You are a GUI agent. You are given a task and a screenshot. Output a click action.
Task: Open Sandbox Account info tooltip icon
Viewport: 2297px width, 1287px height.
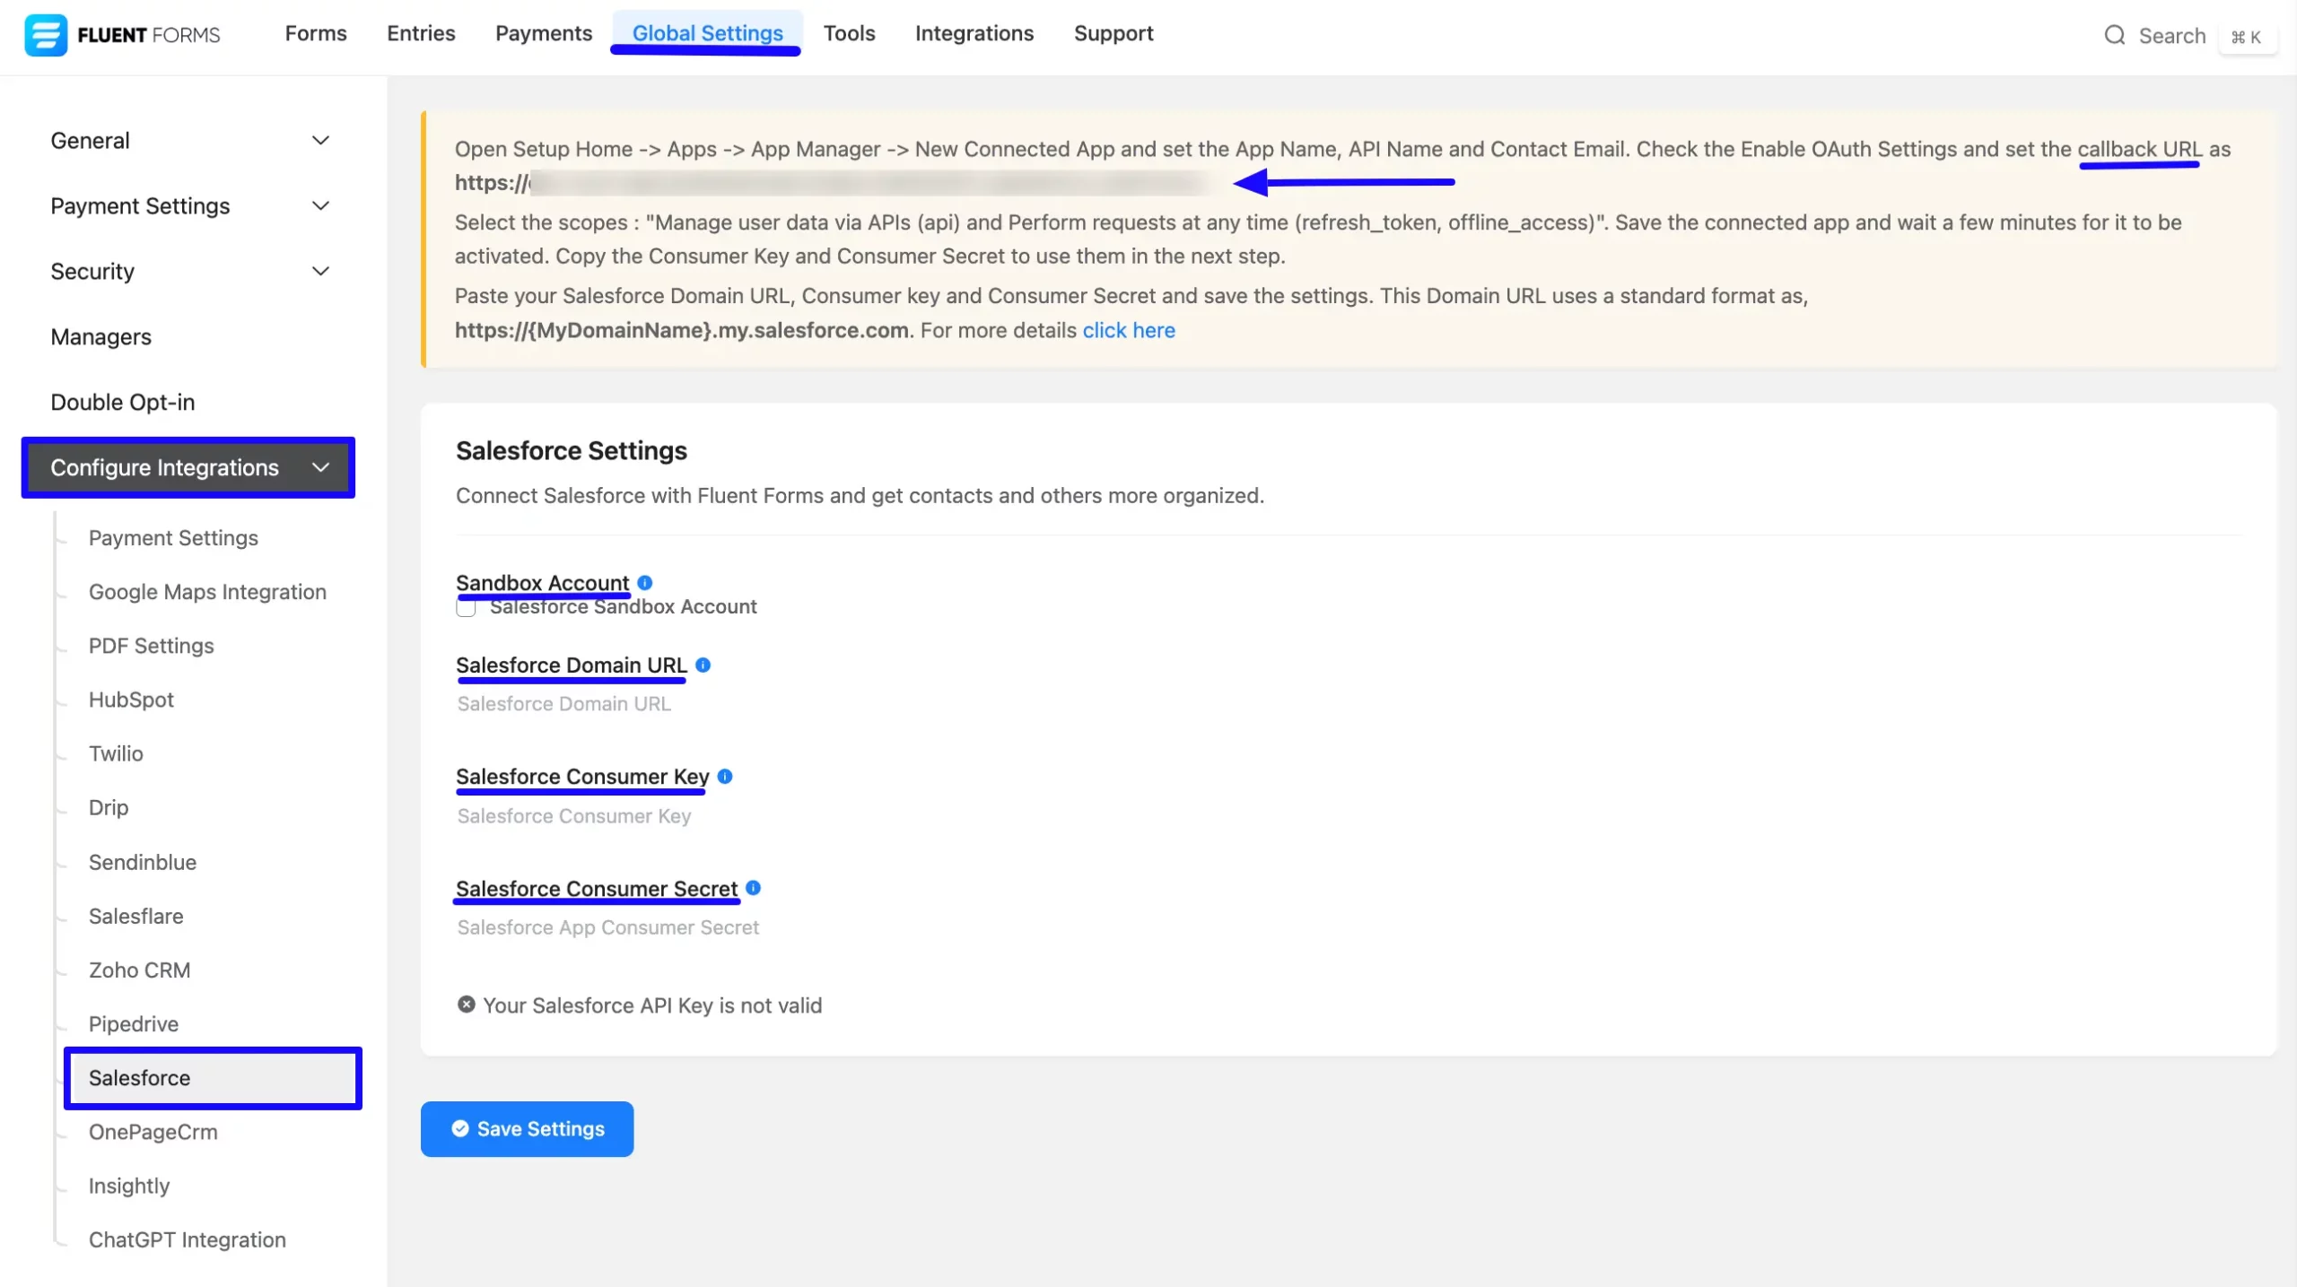pos(644,583)
